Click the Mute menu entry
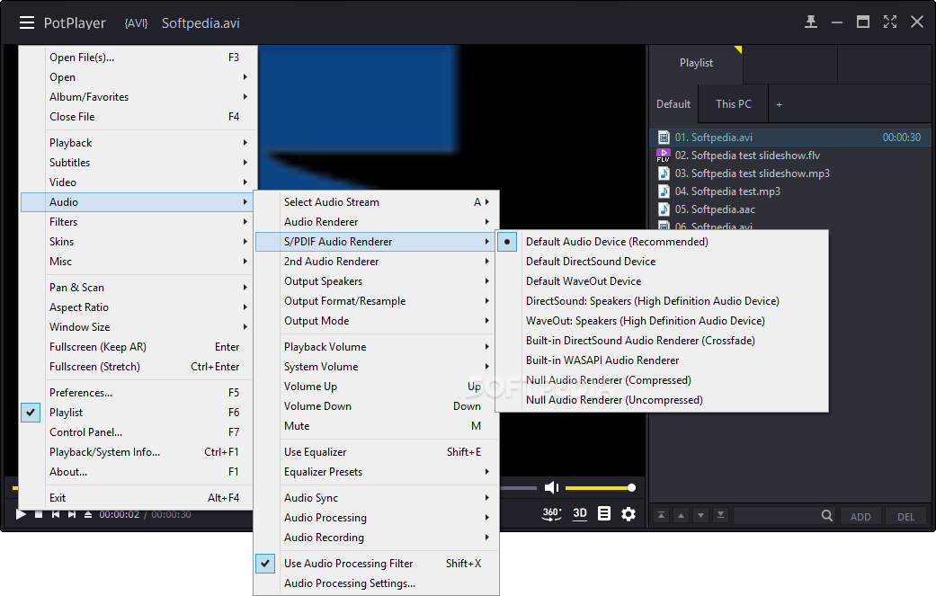The height and width of the screenshot is (596, 936). coord(376,426)
